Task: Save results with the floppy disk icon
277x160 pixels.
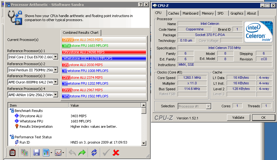Action: pyautogui.click(x=36, y=153)
